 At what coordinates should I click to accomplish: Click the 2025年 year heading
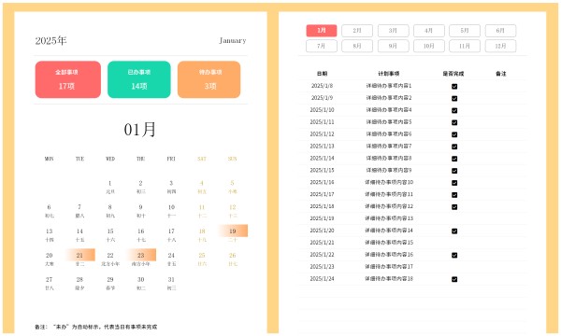pyautogui.click(x=50, y=41)
